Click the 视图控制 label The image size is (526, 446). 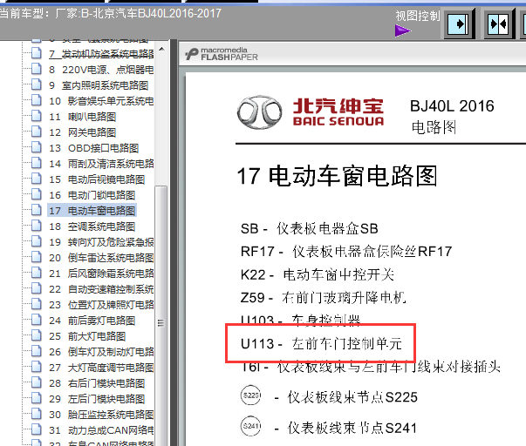coord(418,16)
